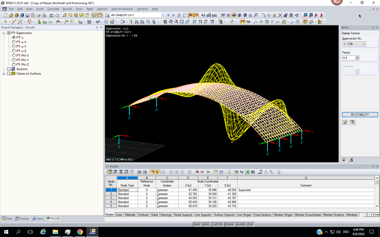Screen dimensions: 380x237
Task: Toggle the SNAP status bar button
Action: click(197, 224)
